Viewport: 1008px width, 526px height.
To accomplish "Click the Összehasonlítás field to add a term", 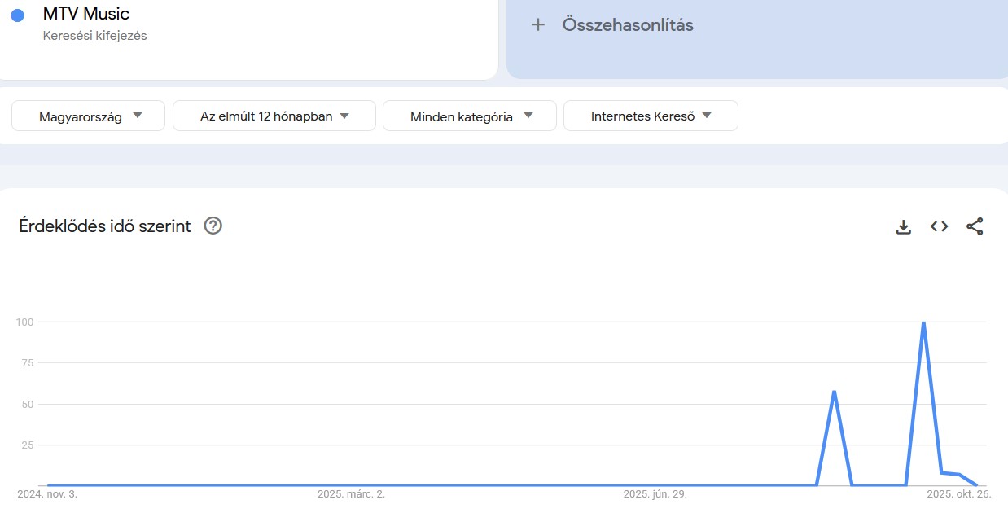I will pos(627,24).
